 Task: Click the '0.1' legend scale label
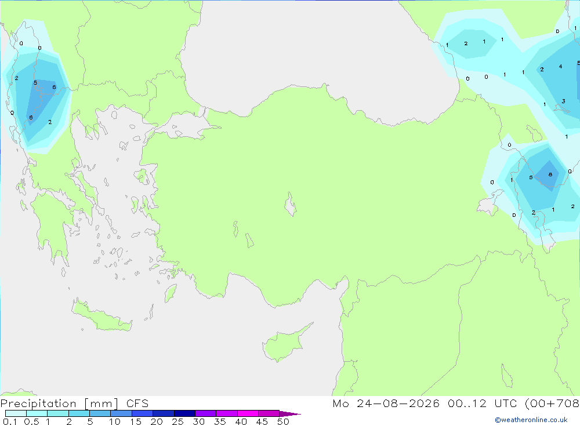point(10,422)
